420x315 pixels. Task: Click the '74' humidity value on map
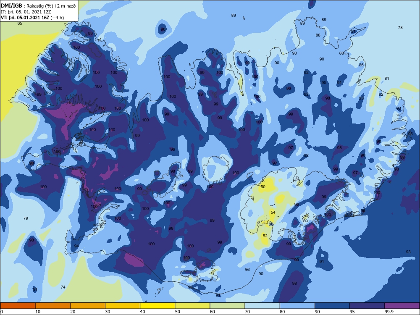coord(63,287)
